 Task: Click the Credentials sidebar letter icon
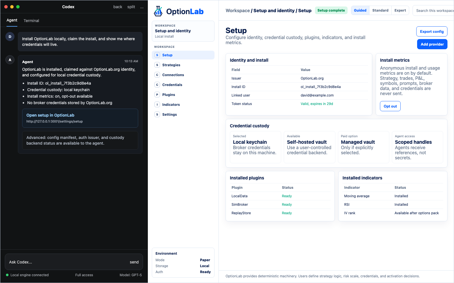(157, 85)
